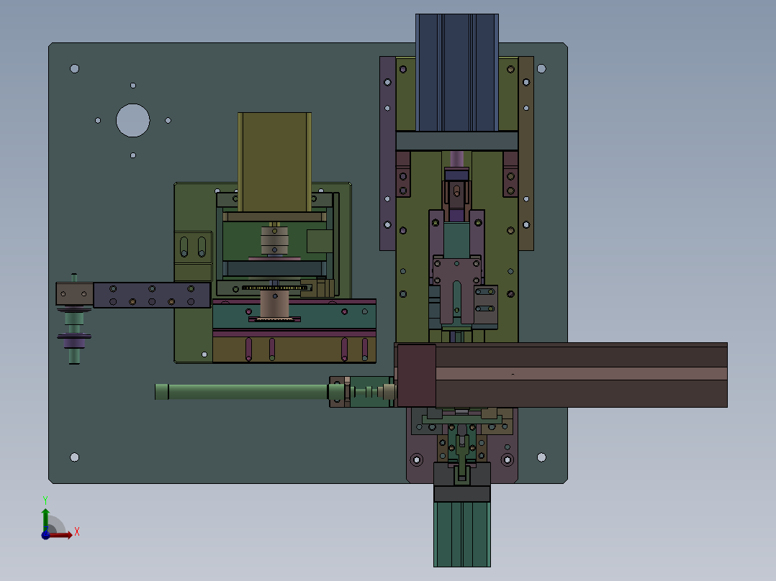
Task: Select the left purple vertical rail with holes
Action: pyautogui.click(x=387, y=153)
